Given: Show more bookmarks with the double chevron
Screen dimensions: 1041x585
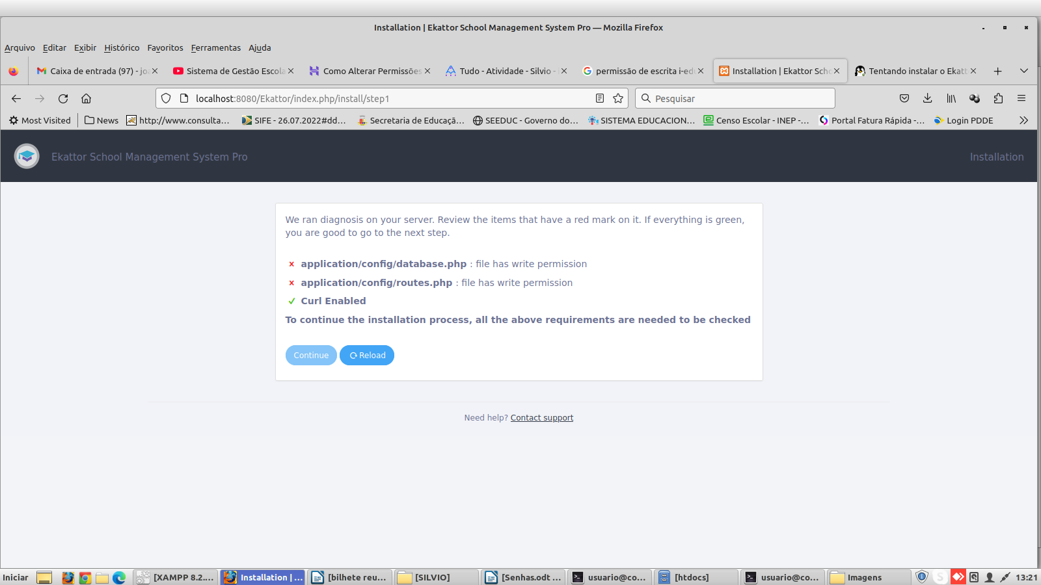Looking at the screenshot, I should [x=1023, y=120].
